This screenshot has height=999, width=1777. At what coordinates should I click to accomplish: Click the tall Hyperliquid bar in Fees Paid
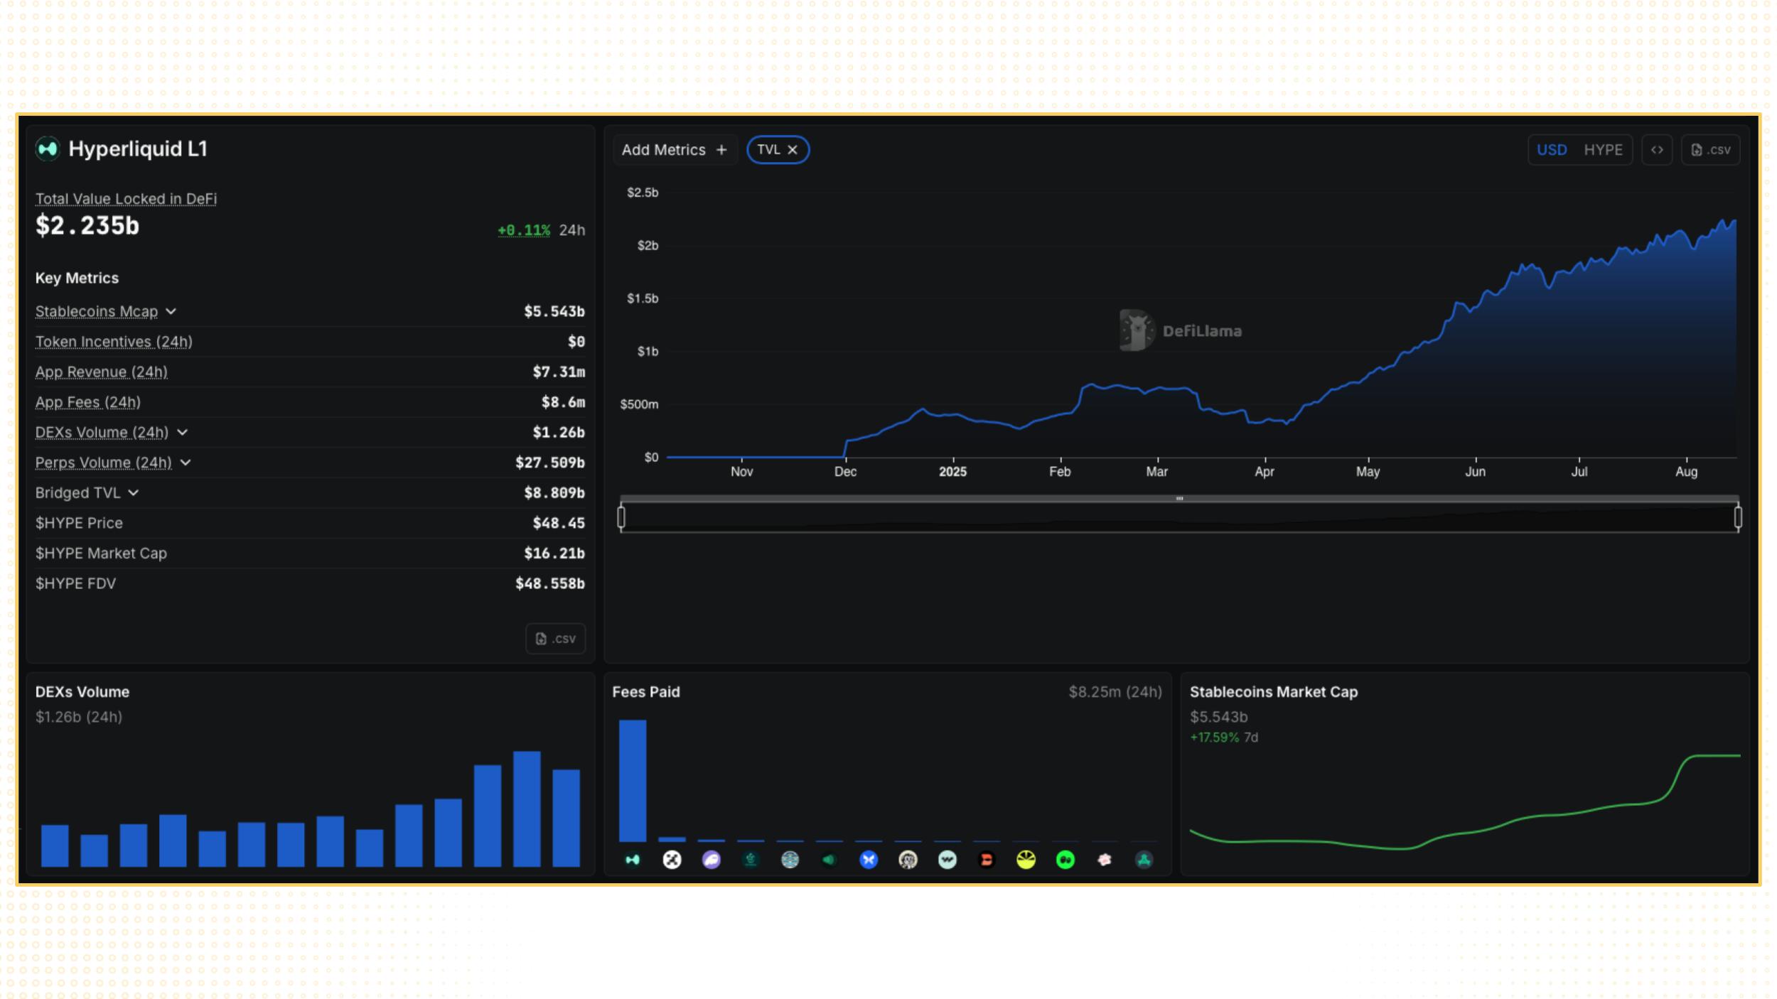click(x=633, y=780)
